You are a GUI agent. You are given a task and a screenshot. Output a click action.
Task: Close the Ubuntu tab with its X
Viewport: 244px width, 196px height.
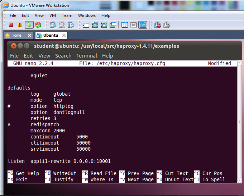tap(64, 36)
